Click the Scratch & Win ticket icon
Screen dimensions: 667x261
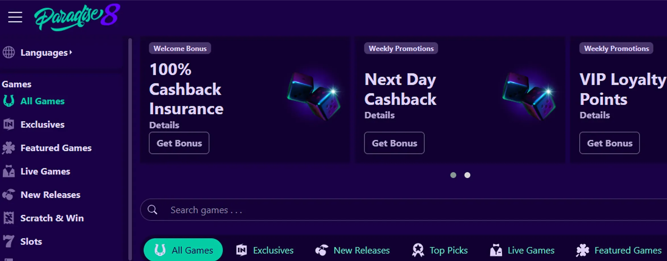[x=9, y=218]
